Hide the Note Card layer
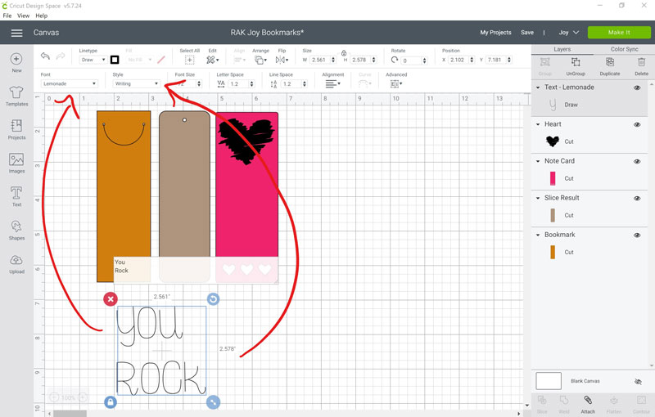Viewport: 655px width, 417px height. 637,161
